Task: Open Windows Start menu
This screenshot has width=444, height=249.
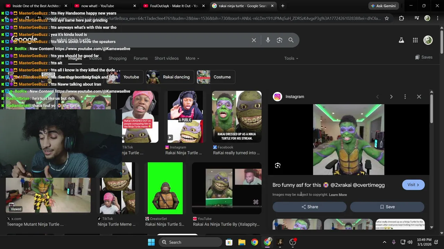Action: tap(151, 242)
